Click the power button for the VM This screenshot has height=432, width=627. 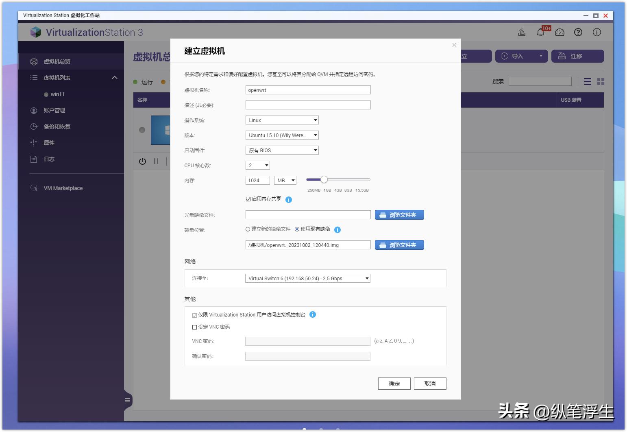142,161
